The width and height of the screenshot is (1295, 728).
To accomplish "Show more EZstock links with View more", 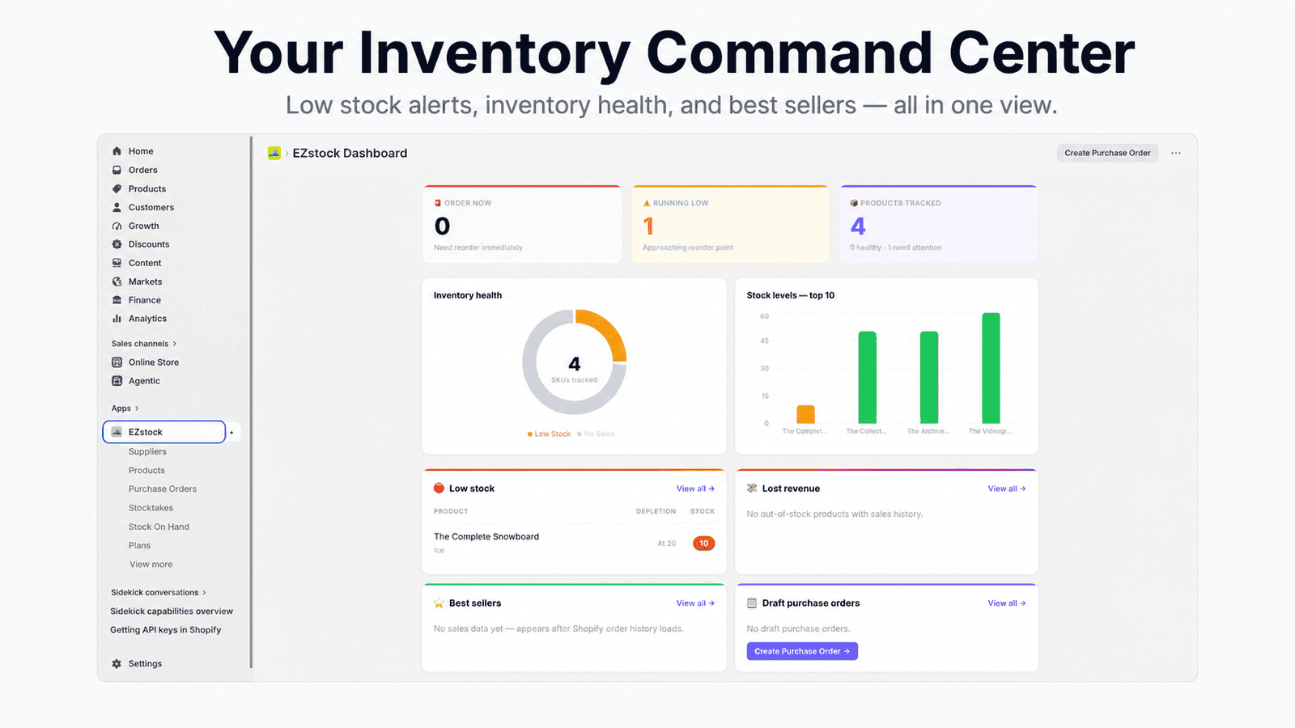I will click(x=151, y=565).
